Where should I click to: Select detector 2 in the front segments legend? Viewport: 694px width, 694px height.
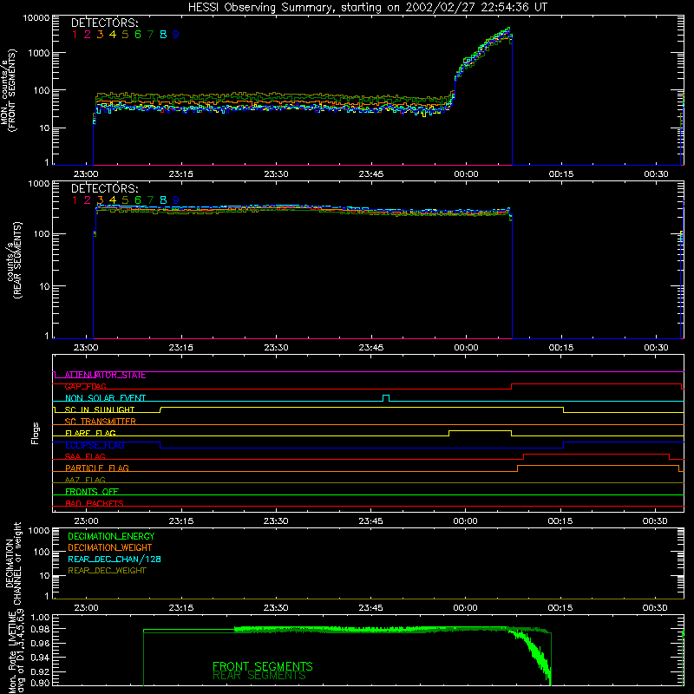point(88,35)
